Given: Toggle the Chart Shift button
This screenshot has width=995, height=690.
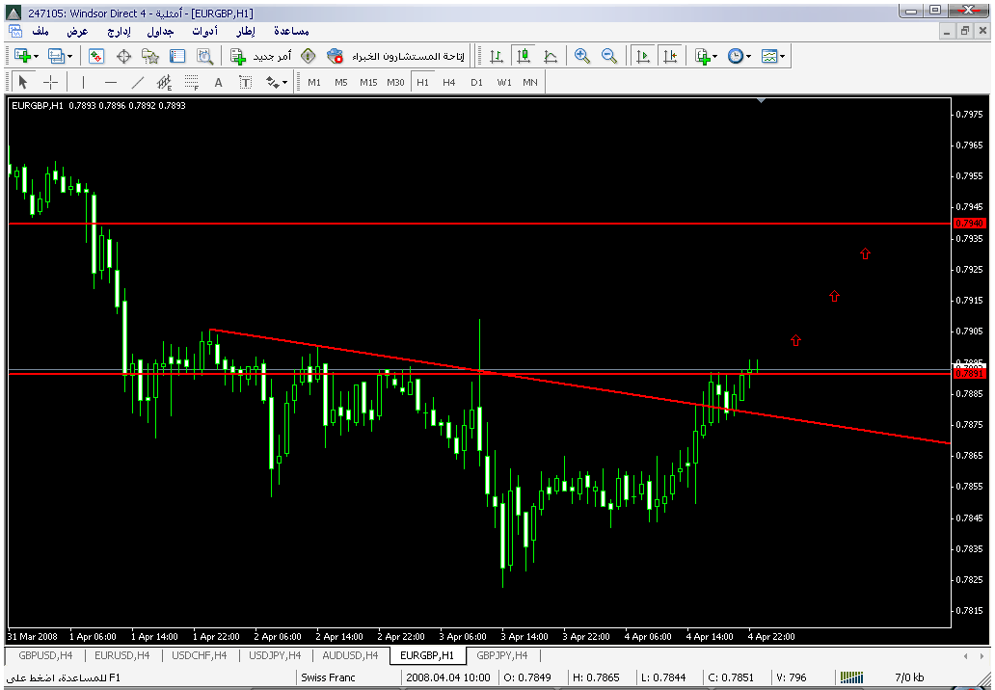Looking at the screenshot, I should 670,56.
